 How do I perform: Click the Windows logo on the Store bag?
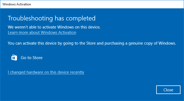[x=14, y=58]
